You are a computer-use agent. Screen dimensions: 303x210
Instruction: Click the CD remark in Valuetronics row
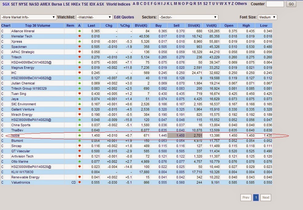click(74, 182)
